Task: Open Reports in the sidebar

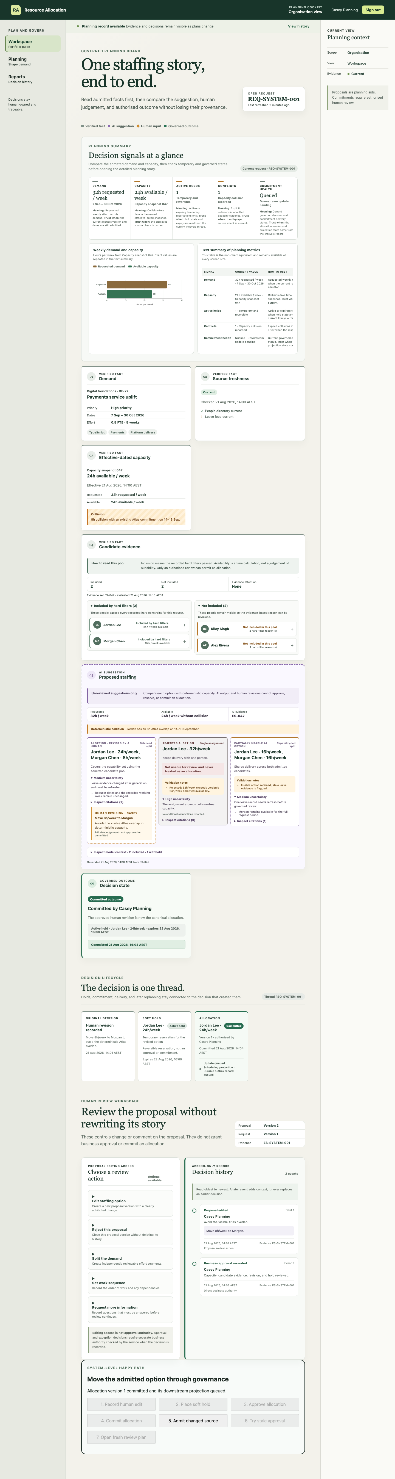Action: pos(33,79)
